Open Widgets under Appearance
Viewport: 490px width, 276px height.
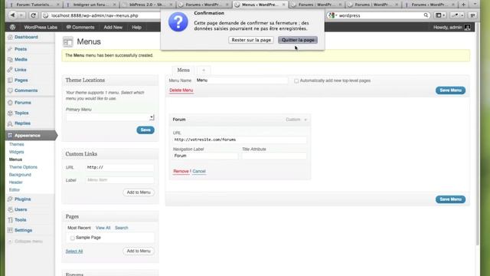click(16, 152)
